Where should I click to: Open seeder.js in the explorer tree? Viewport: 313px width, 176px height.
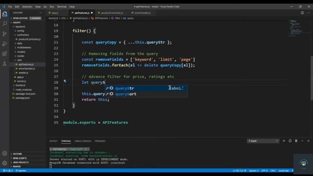(x=23, y=73)
